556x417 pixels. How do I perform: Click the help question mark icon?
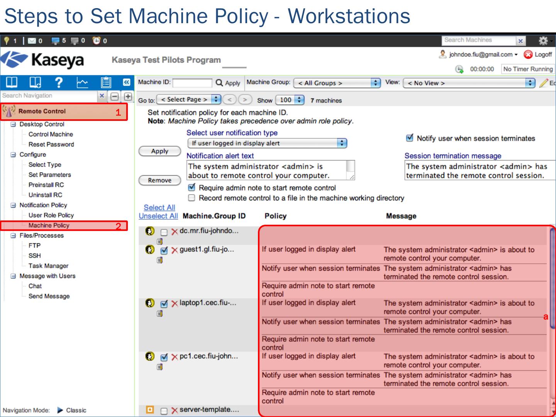point(59,82)
